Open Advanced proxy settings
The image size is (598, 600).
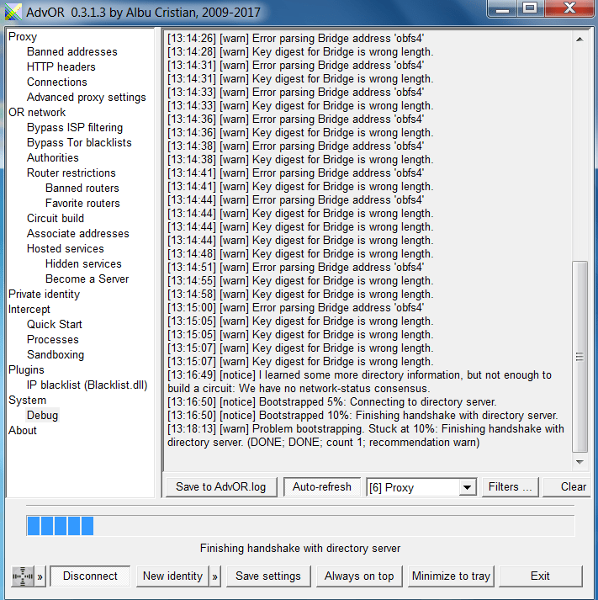[87, 97]
